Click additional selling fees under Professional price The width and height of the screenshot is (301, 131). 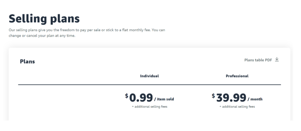point(237,107)
